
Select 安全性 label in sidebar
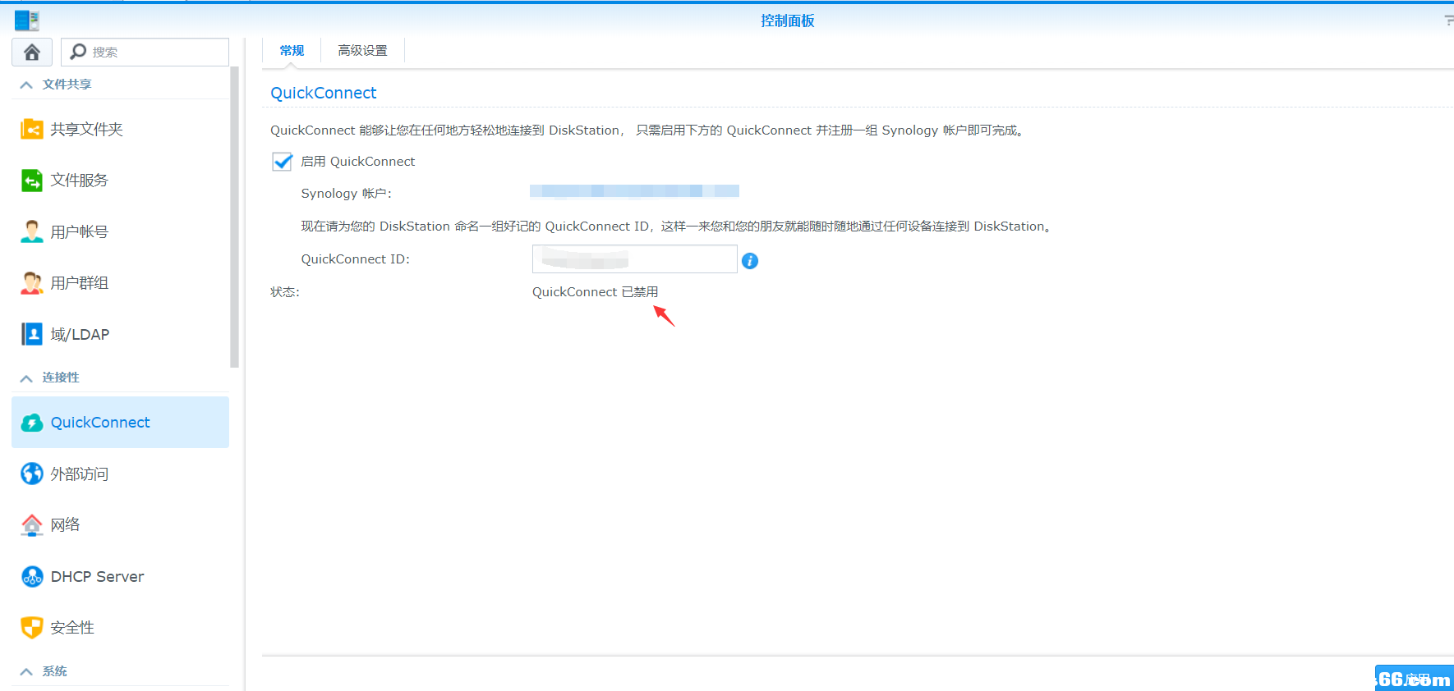pos(72,628)
